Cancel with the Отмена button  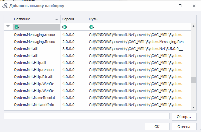184,127
